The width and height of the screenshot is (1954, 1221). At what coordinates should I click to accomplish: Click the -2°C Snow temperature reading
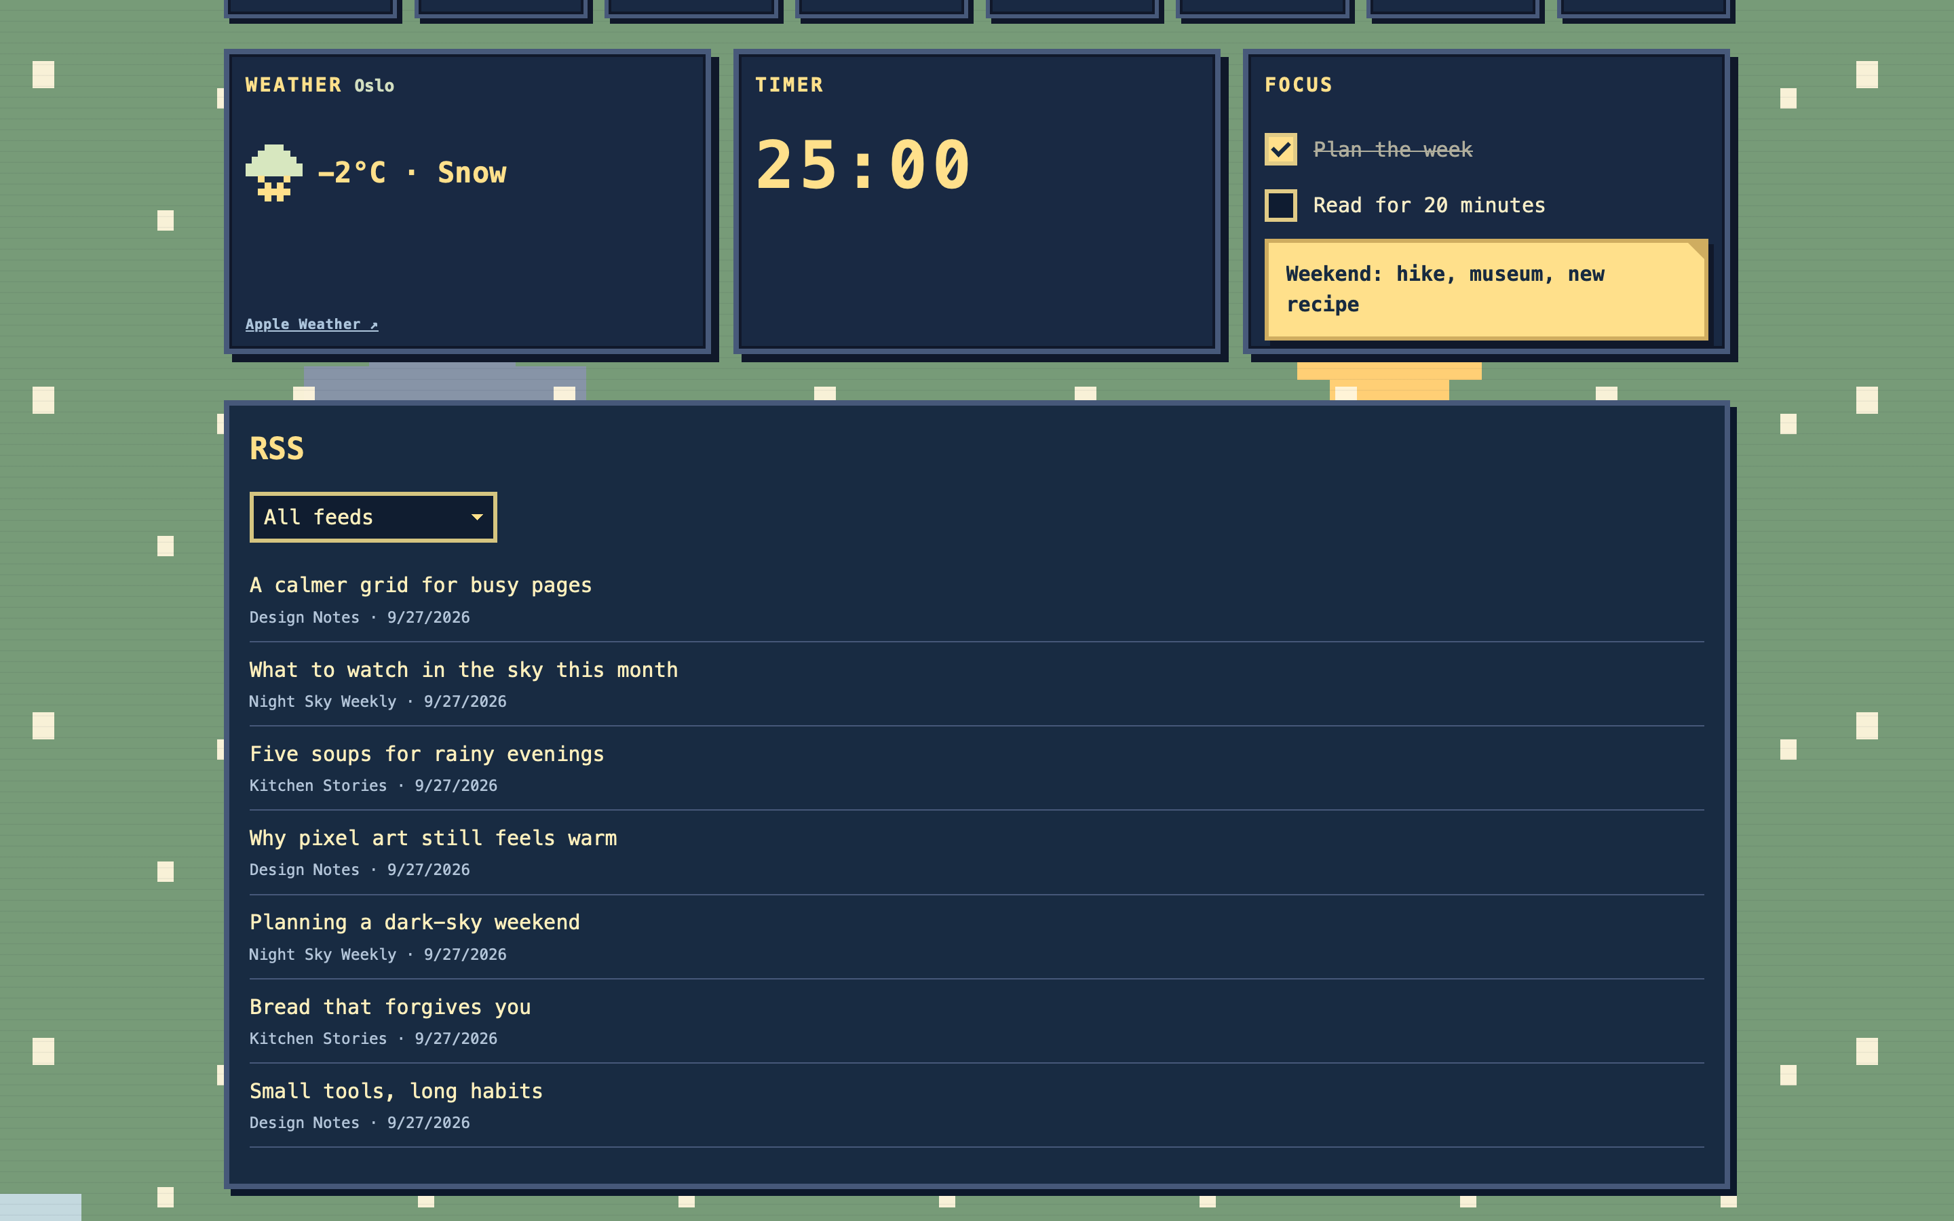tap(412, 173)
